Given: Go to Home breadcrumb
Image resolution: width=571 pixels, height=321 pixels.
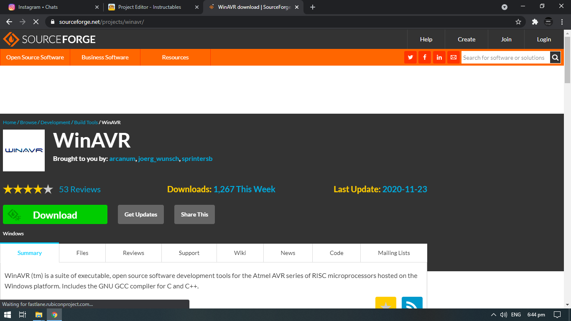Looking at the screenshot, I should point(10,122).
